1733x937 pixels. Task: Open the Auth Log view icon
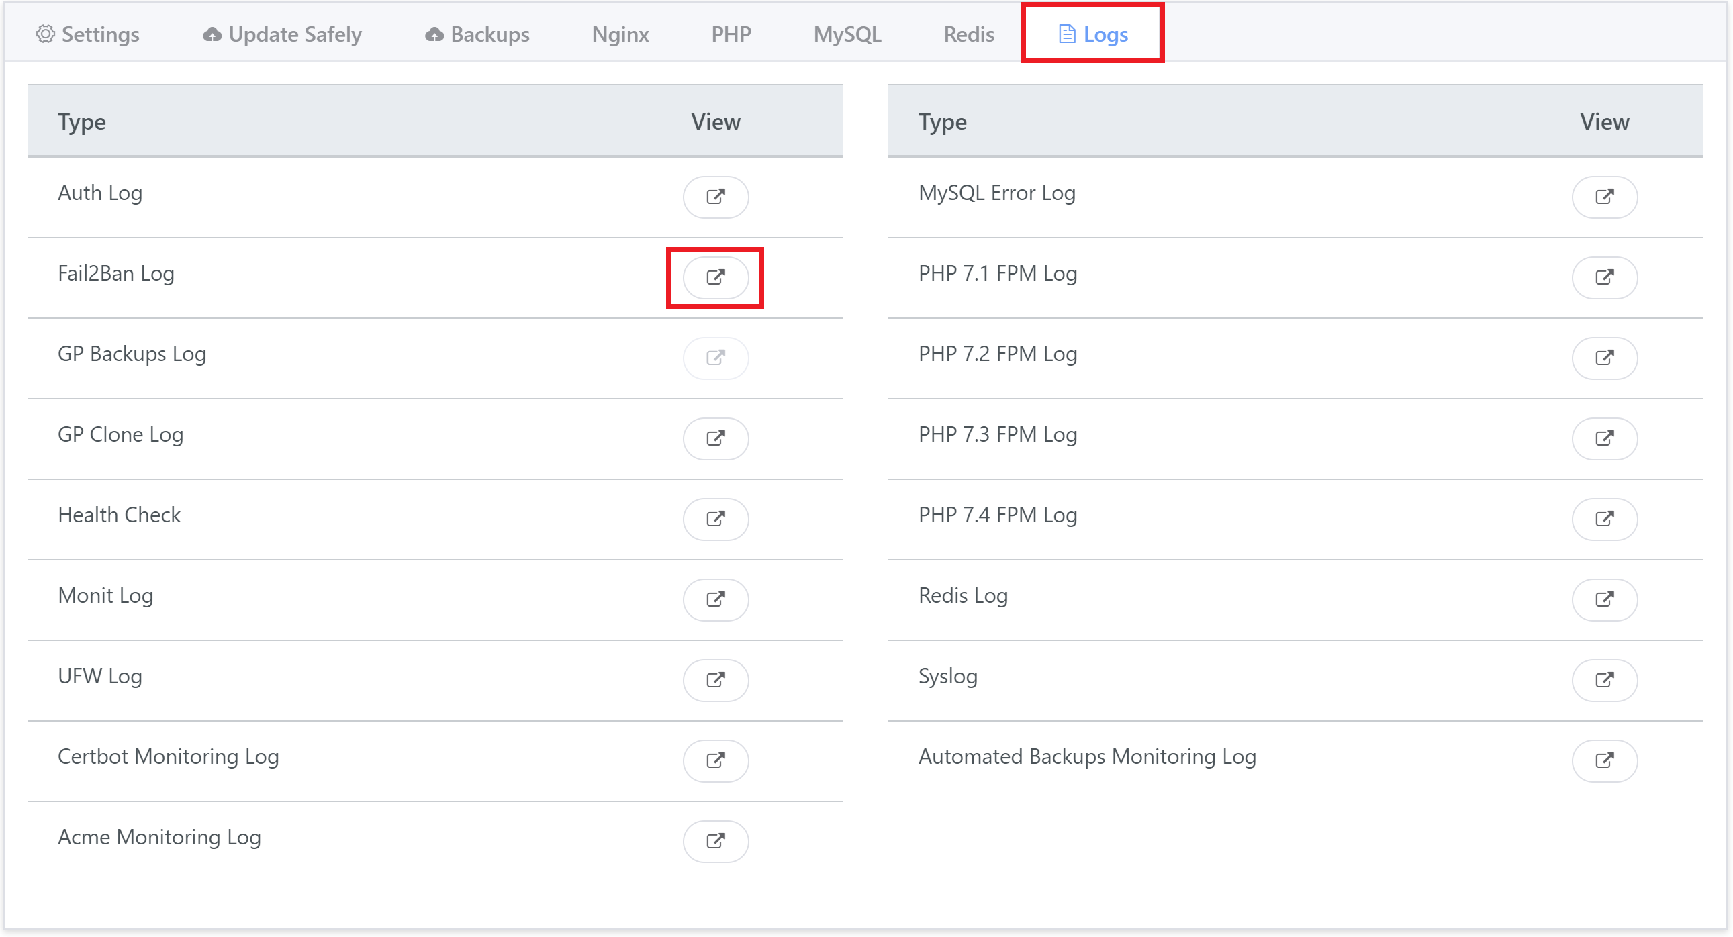click(x=716, y=197)
